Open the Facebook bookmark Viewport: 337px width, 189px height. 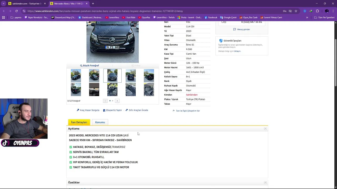pos(211,17)
